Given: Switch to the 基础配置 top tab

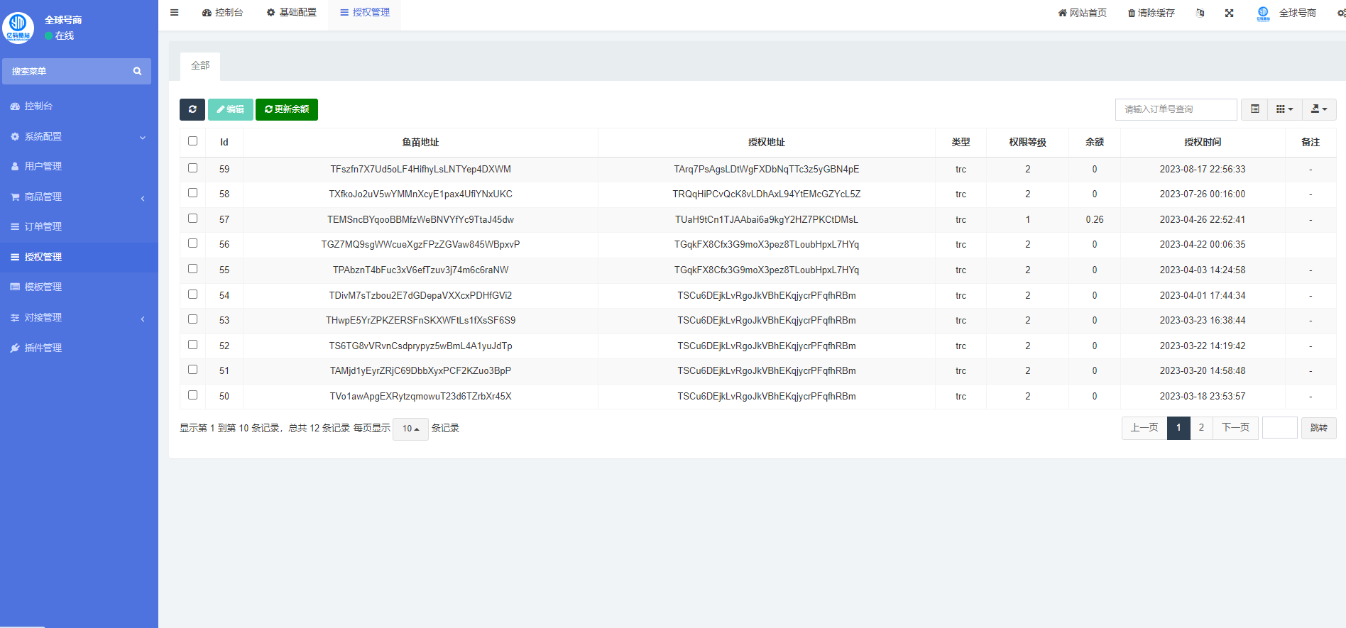Looking at the screenshot, I should coord(292,13).
